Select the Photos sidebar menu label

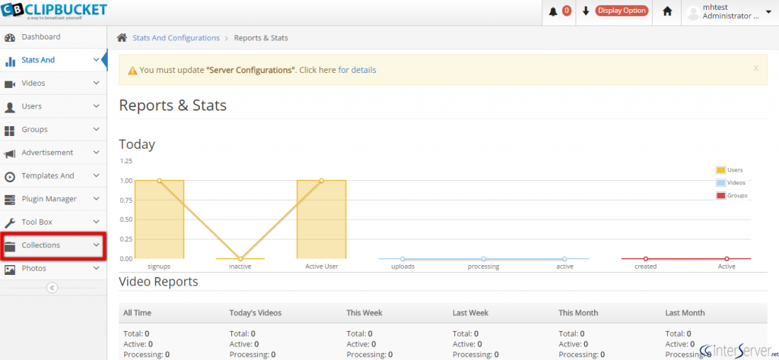click(33, 268)
